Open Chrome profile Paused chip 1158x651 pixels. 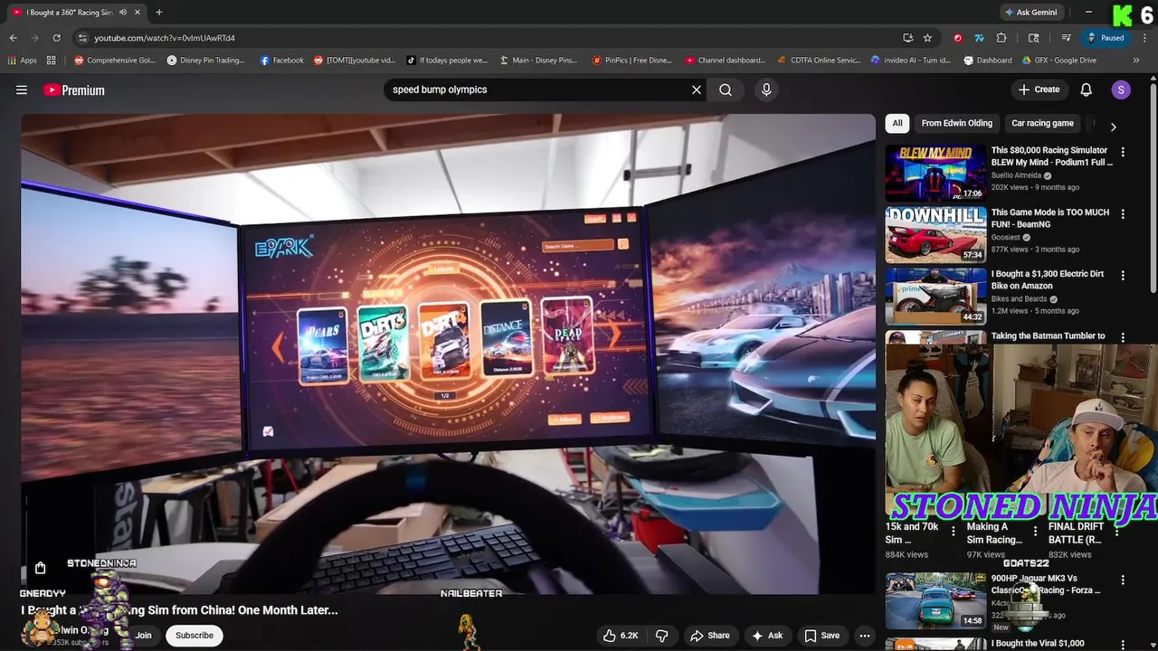pos(1106,38)
